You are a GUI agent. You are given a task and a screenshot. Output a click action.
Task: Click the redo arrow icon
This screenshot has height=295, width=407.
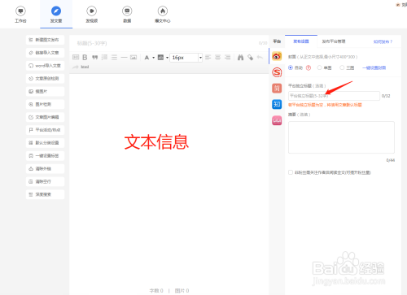[76, 67]
